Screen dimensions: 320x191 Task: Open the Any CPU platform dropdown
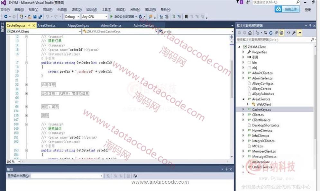[94, 17]
